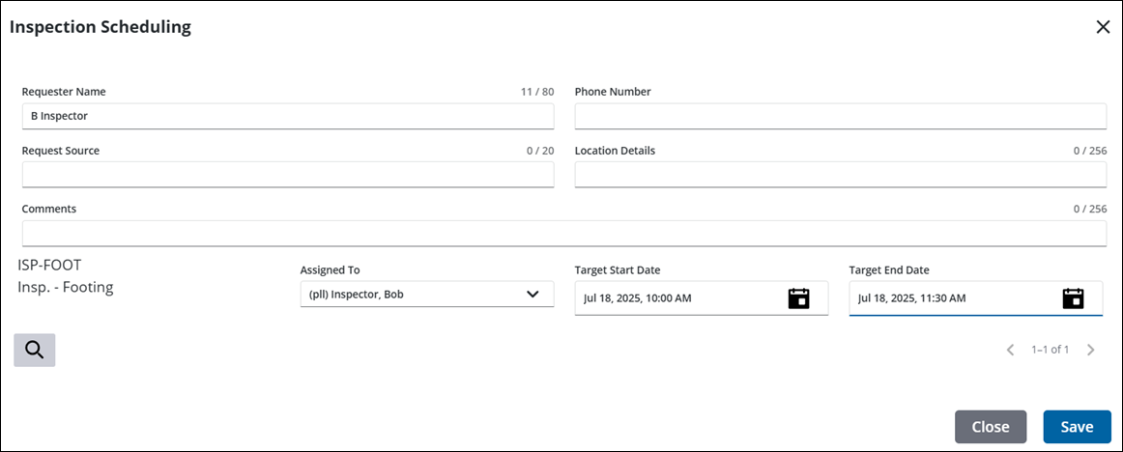1123x452 pixels.
Task: Click the 'Insp. - Footing' description
Action: [x=66, y=287]
